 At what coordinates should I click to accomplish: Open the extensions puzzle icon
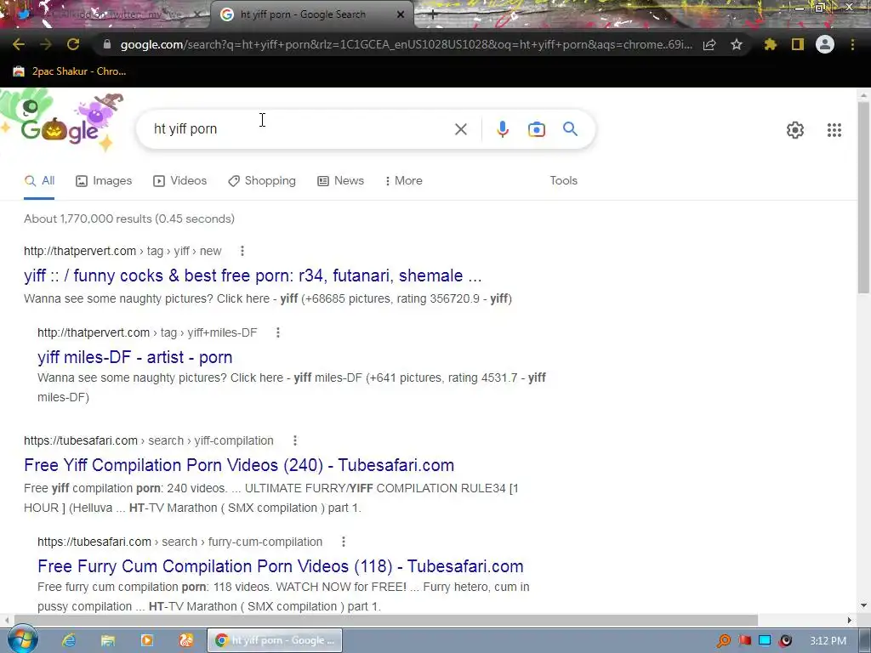coord(771,44)
